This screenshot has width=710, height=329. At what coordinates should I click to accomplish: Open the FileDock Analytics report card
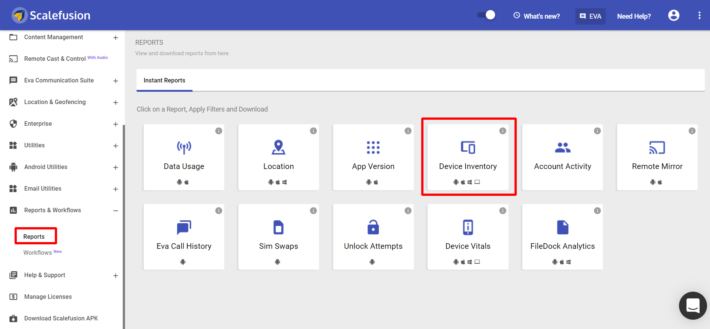point(563,237)
